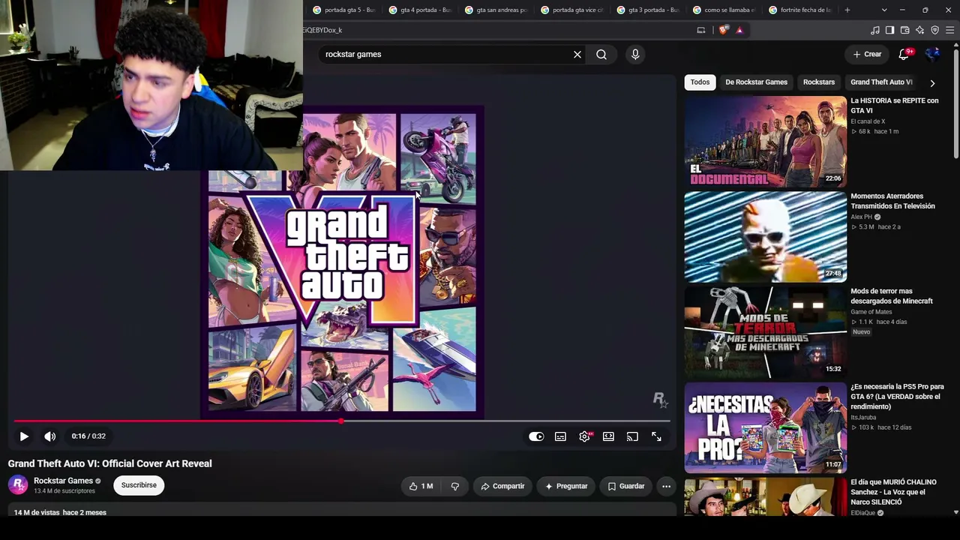Click the Brave Rewards triangle icon
Screen dimensions: 960x540
(739, 30)
